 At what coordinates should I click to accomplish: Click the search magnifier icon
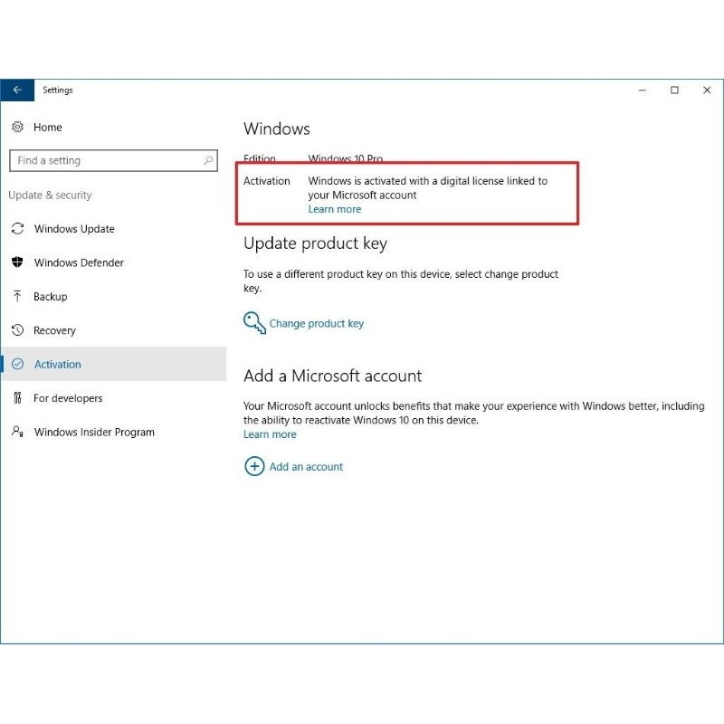pyautogui.click(x=209, y=161)
